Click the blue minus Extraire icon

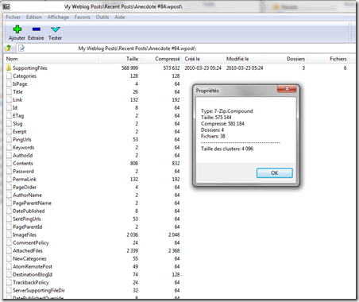pyautogui.click(x=37, y=29)
